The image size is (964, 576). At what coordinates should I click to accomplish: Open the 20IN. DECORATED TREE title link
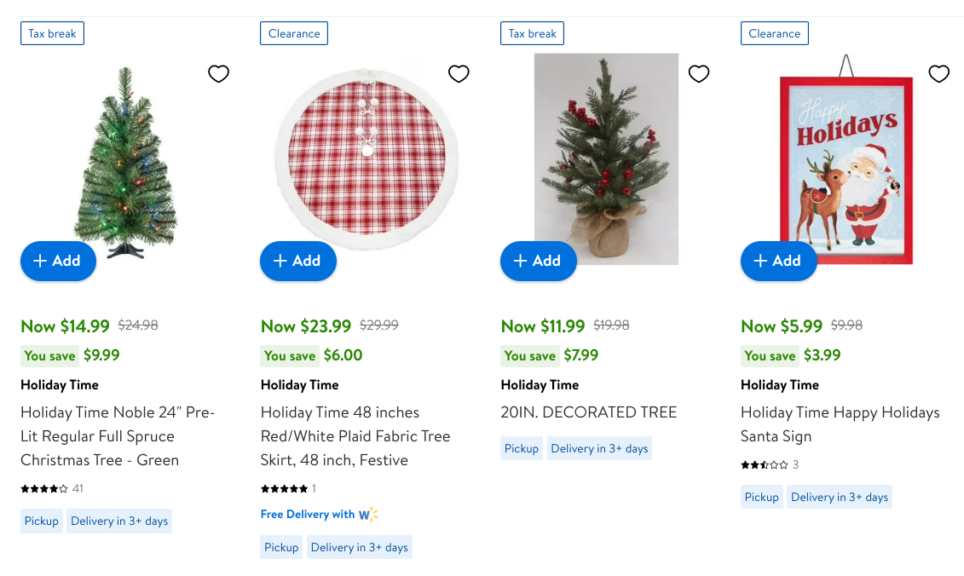tap(589, 412)
